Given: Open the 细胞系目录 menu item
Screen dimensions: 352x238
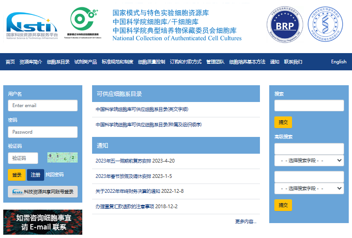Looking at the screenshot, I should [x=58, y=62].
